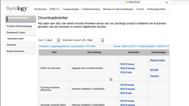Open the Toepassingen menu
Screen dimensions: 189x106
(x=71, y=9)
